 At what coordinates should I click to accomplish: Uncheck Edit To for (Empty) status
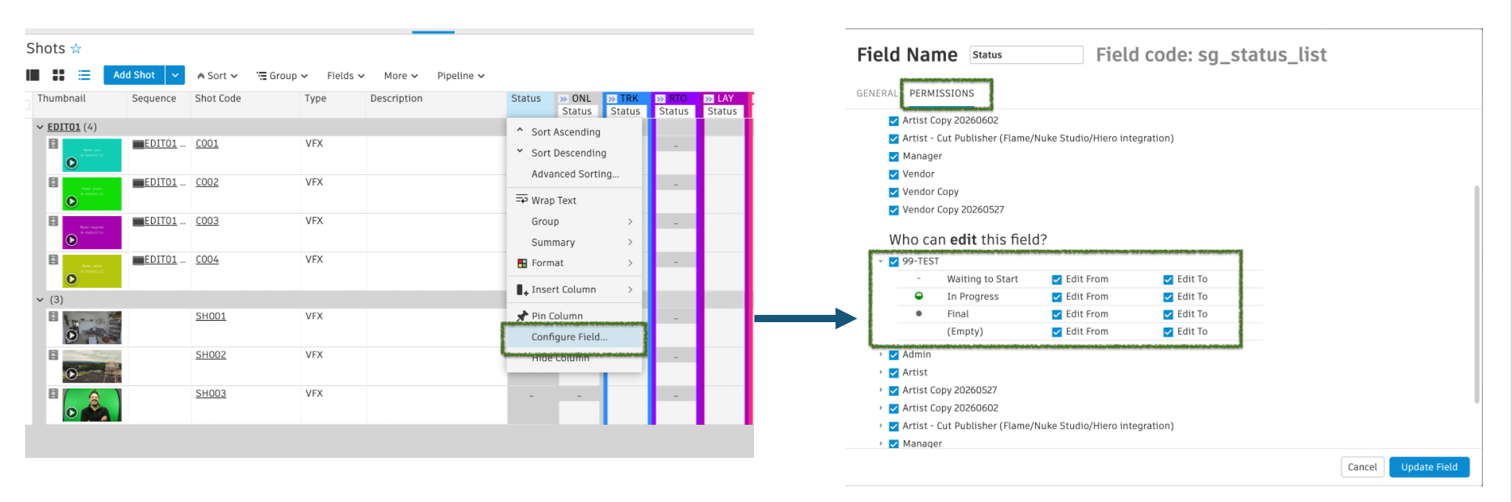(x=1168, y=332)
